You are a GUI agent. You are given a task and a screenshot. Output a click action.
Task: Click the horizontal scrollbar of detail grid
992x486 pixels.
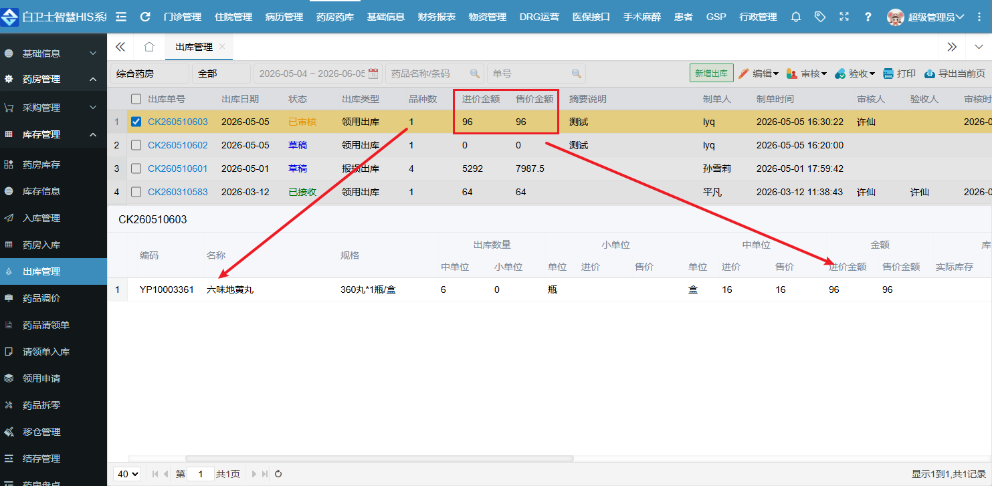(379, 459)
